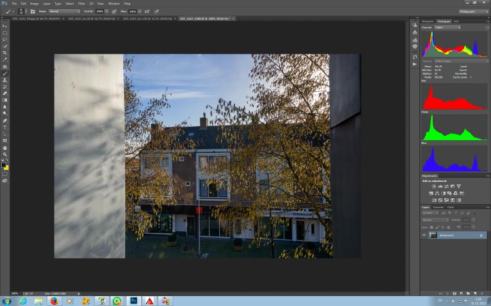Viewport: 491px width, 306px height.
Task: Toggle lock all on layer
Action: pos(449,227)
